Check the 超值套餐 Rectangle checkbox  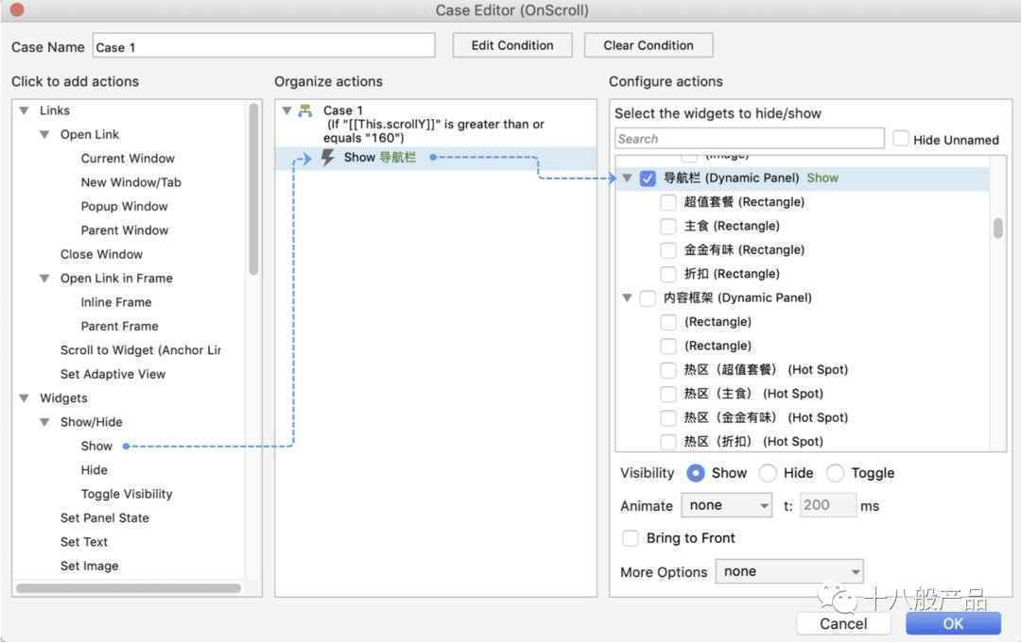point(668,202)
